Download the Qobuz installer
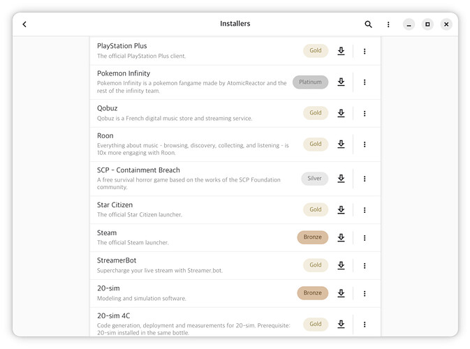The height and width of the screenshot is (349, 470). click(x=341, y=113)
